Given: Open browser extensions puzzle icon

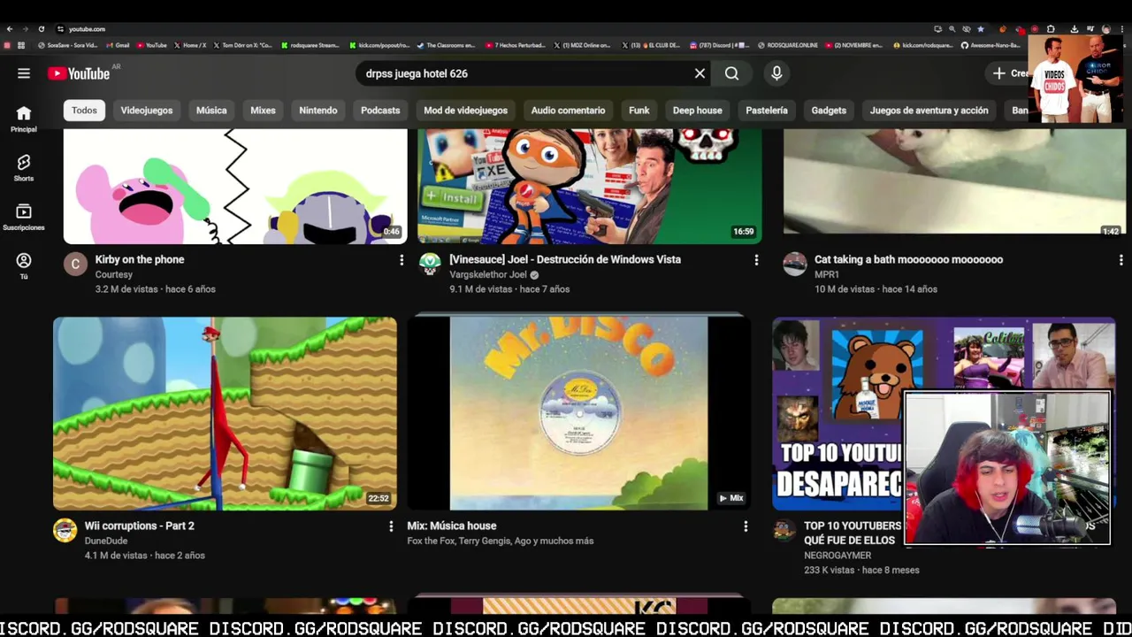Looking at the screenshot, I should tap(1051, 29).
